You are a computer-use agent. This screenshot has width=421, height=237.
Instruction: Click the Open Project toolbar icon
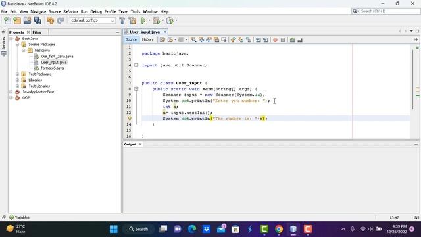[27, 20]
